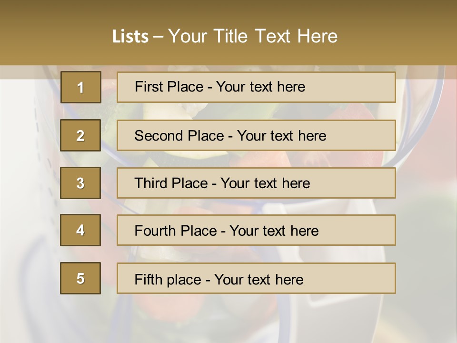This screenshot has width=457, height=343.
Task: Select the number 4 box
Action: point(80,230)
